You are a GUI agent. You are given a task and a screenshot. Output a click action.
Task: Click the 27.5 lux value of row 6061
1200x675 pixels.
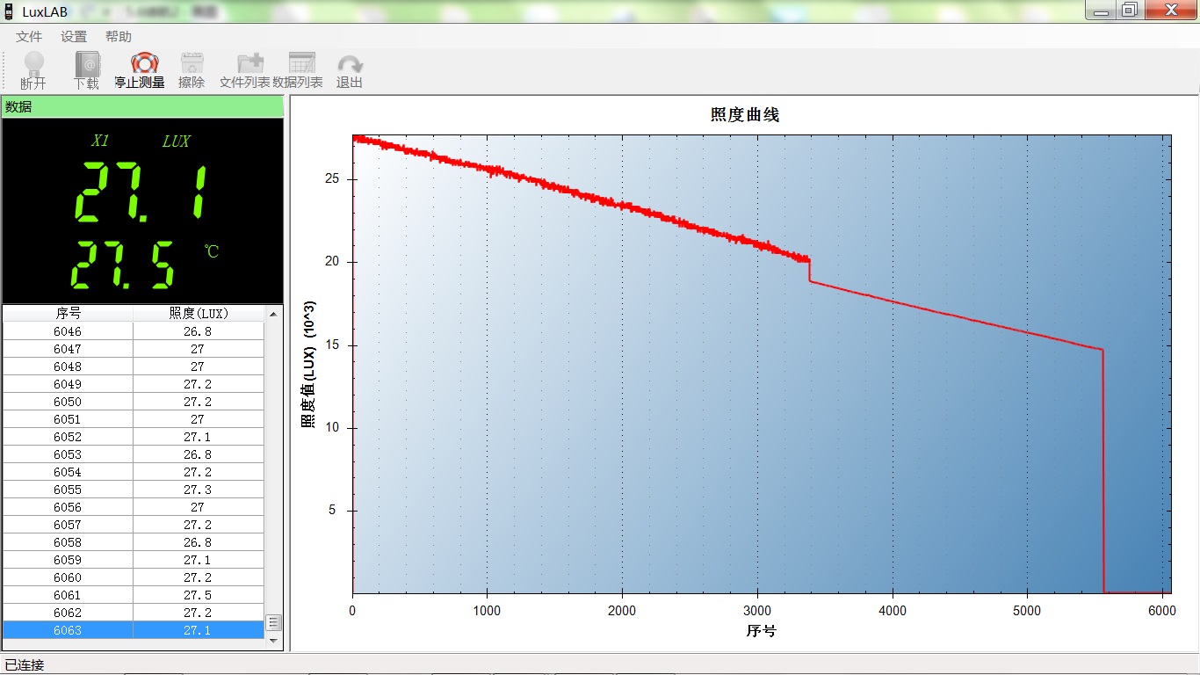point(198,595)
